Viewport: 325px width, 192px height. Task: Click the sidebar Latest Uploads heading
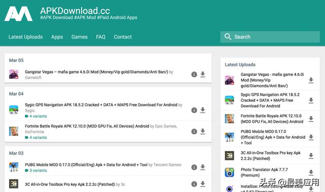[x=240, y=65]
